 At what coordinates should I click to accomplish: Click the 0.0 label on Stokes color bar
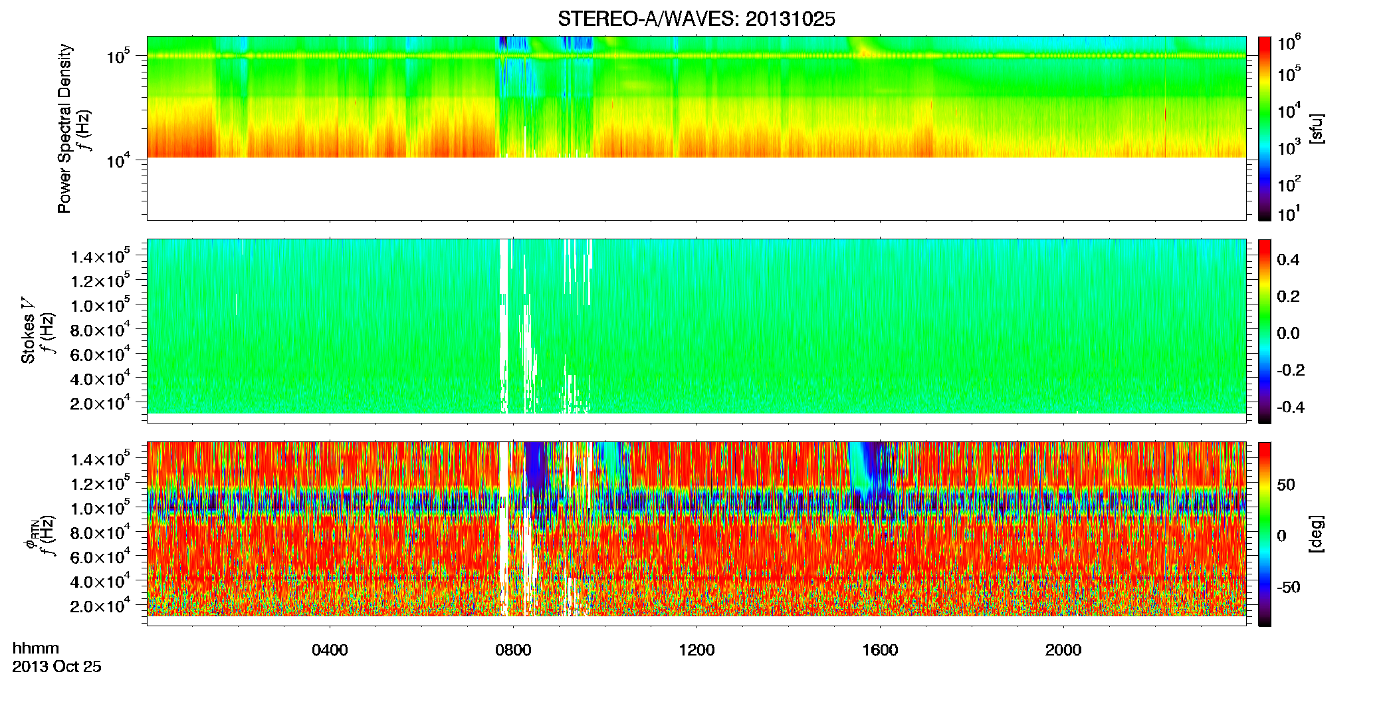1288,334
